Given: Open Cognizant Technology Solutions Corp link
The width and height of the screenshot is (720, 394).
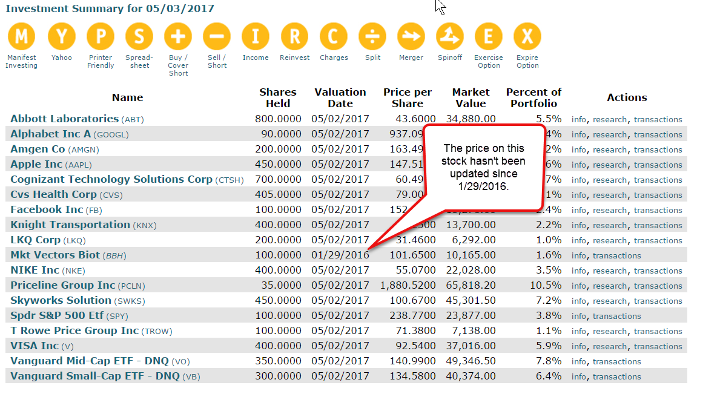Looking at the screenshot, I should coord(111,179).
